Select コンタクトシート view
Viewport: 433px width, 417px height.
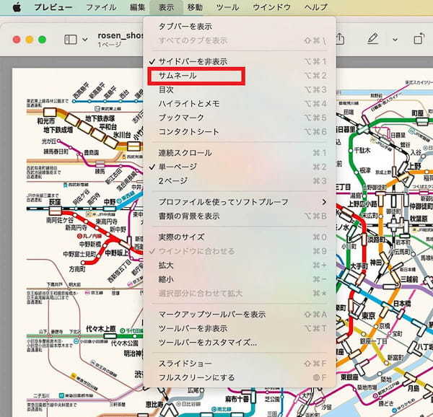click(240, 132)
